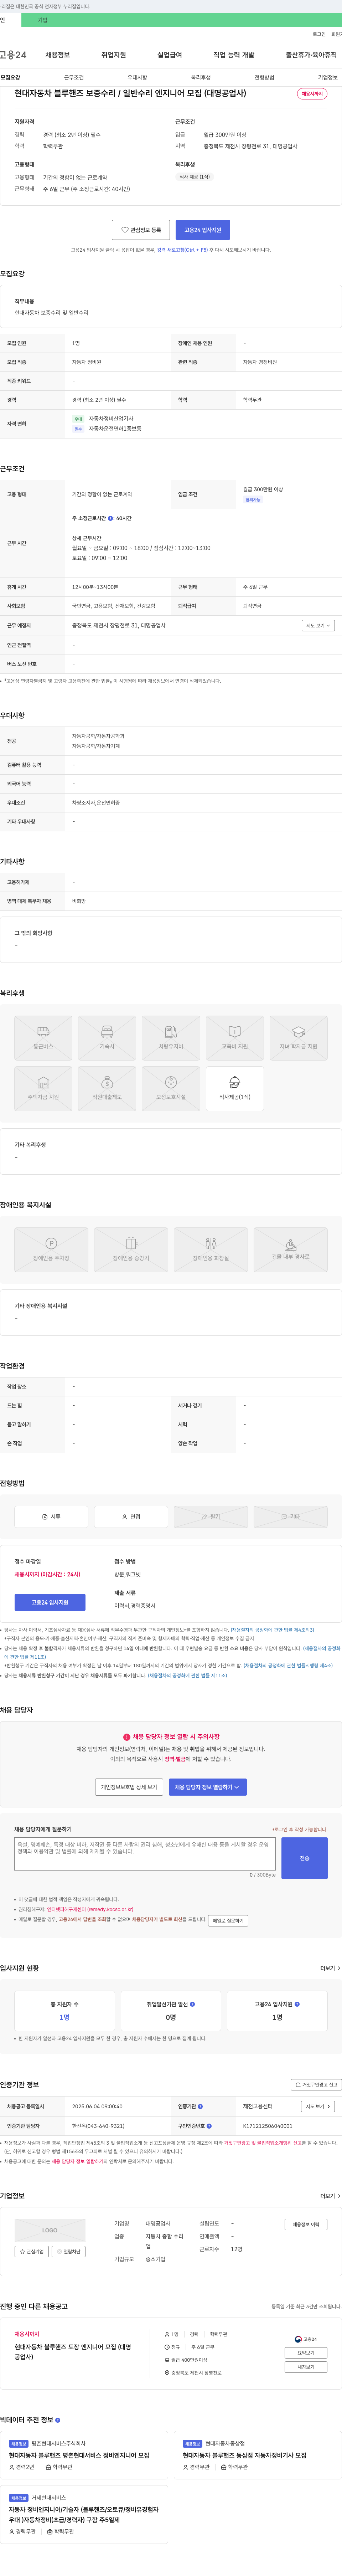The width and height of the screenshot is (342, 2576).
Task: Apply via top 고용24 입사지원 button
Action: click(x=203, y=230)
